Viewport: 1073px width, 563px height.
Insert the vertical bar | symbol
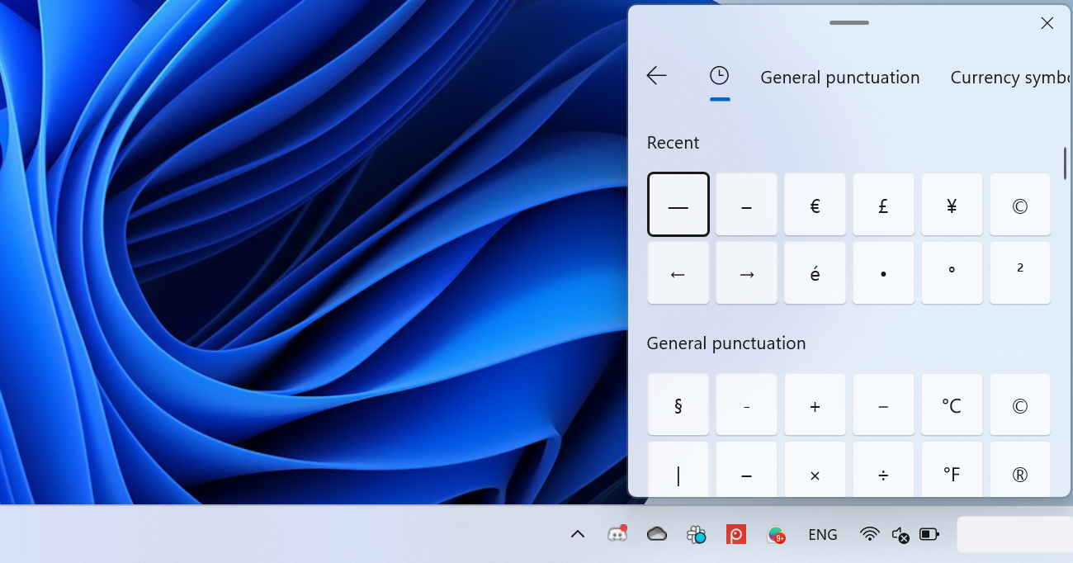(x=678, y=469)
